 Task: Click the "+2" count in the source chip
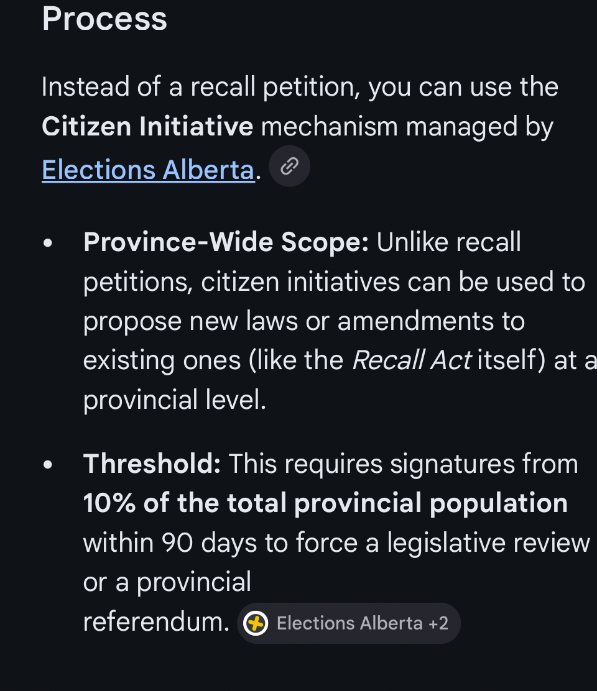coord(438,623)
